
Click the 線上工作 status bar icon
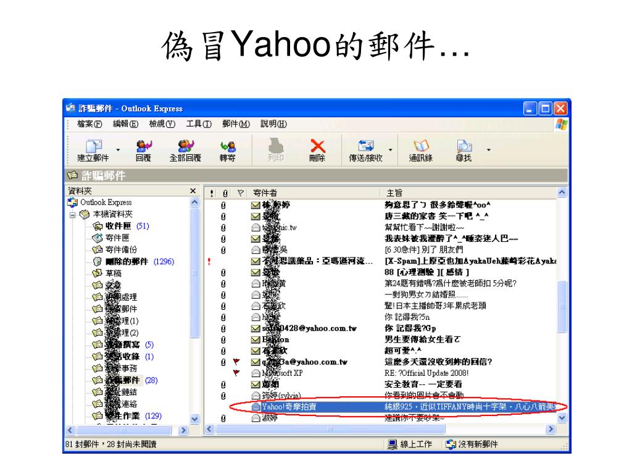point(392,444)
